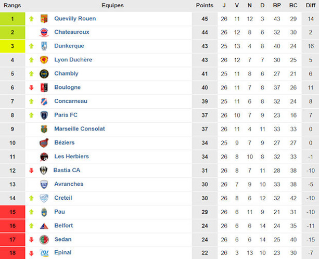Click the Quevilly Rouen club logo
This screenshot has height=259, width=319.
point(44,19)
